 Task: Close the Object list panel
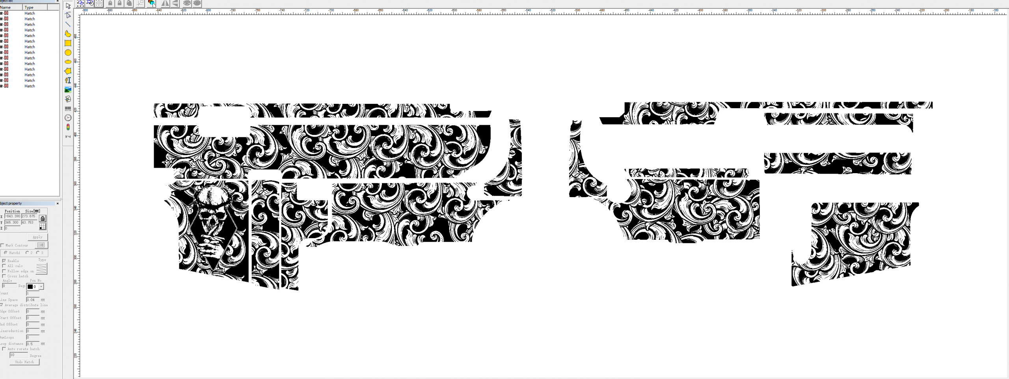point(58,1)
